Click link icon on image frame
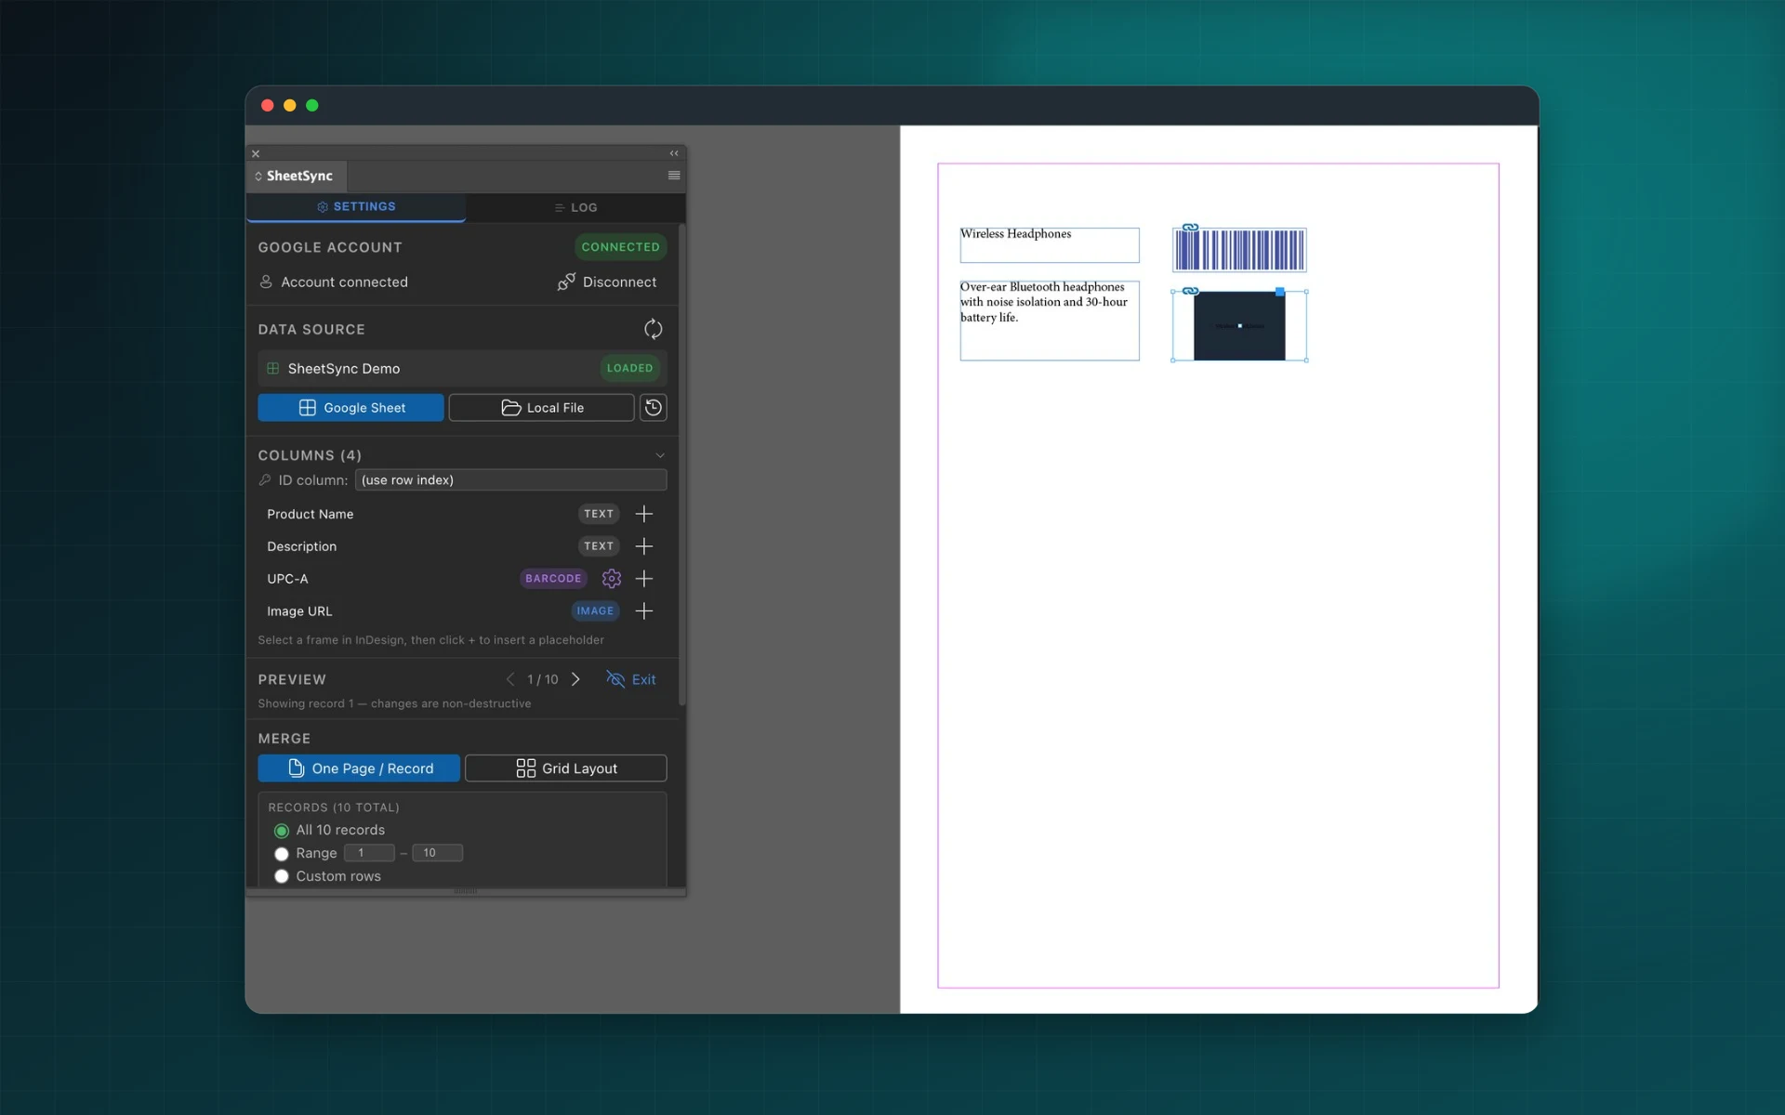This screenshot has width=1785, height=1115. point(1190,291)
